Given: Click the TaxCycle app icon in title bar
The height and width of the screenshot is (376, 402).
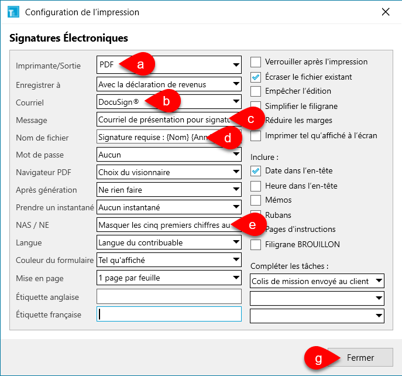Looking at the screenshot, I should point(13,12).
